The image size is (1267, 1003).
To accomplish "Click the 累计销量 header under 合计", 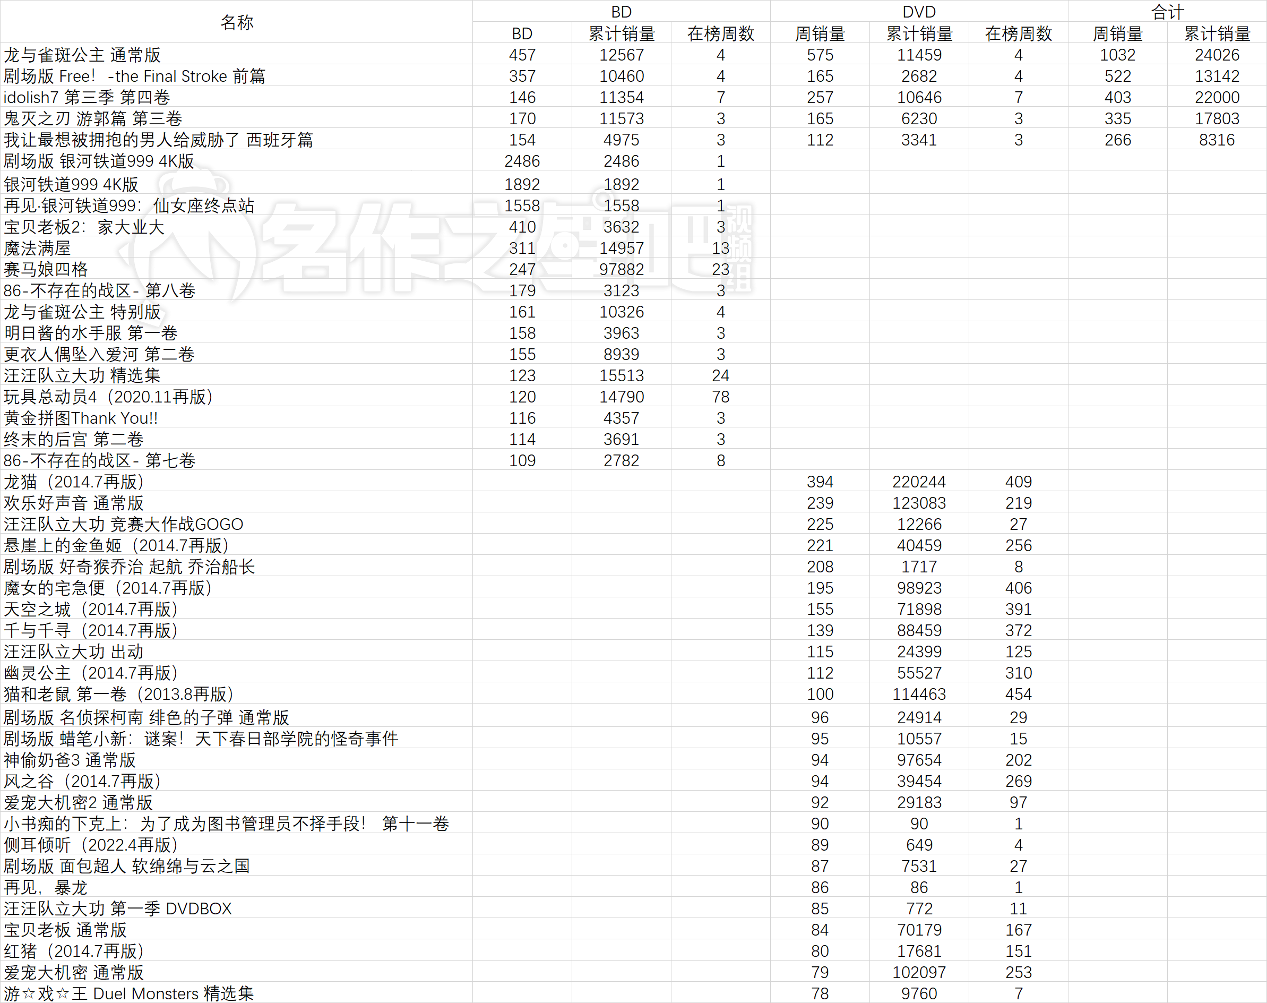I will [x=1217, y=33].
